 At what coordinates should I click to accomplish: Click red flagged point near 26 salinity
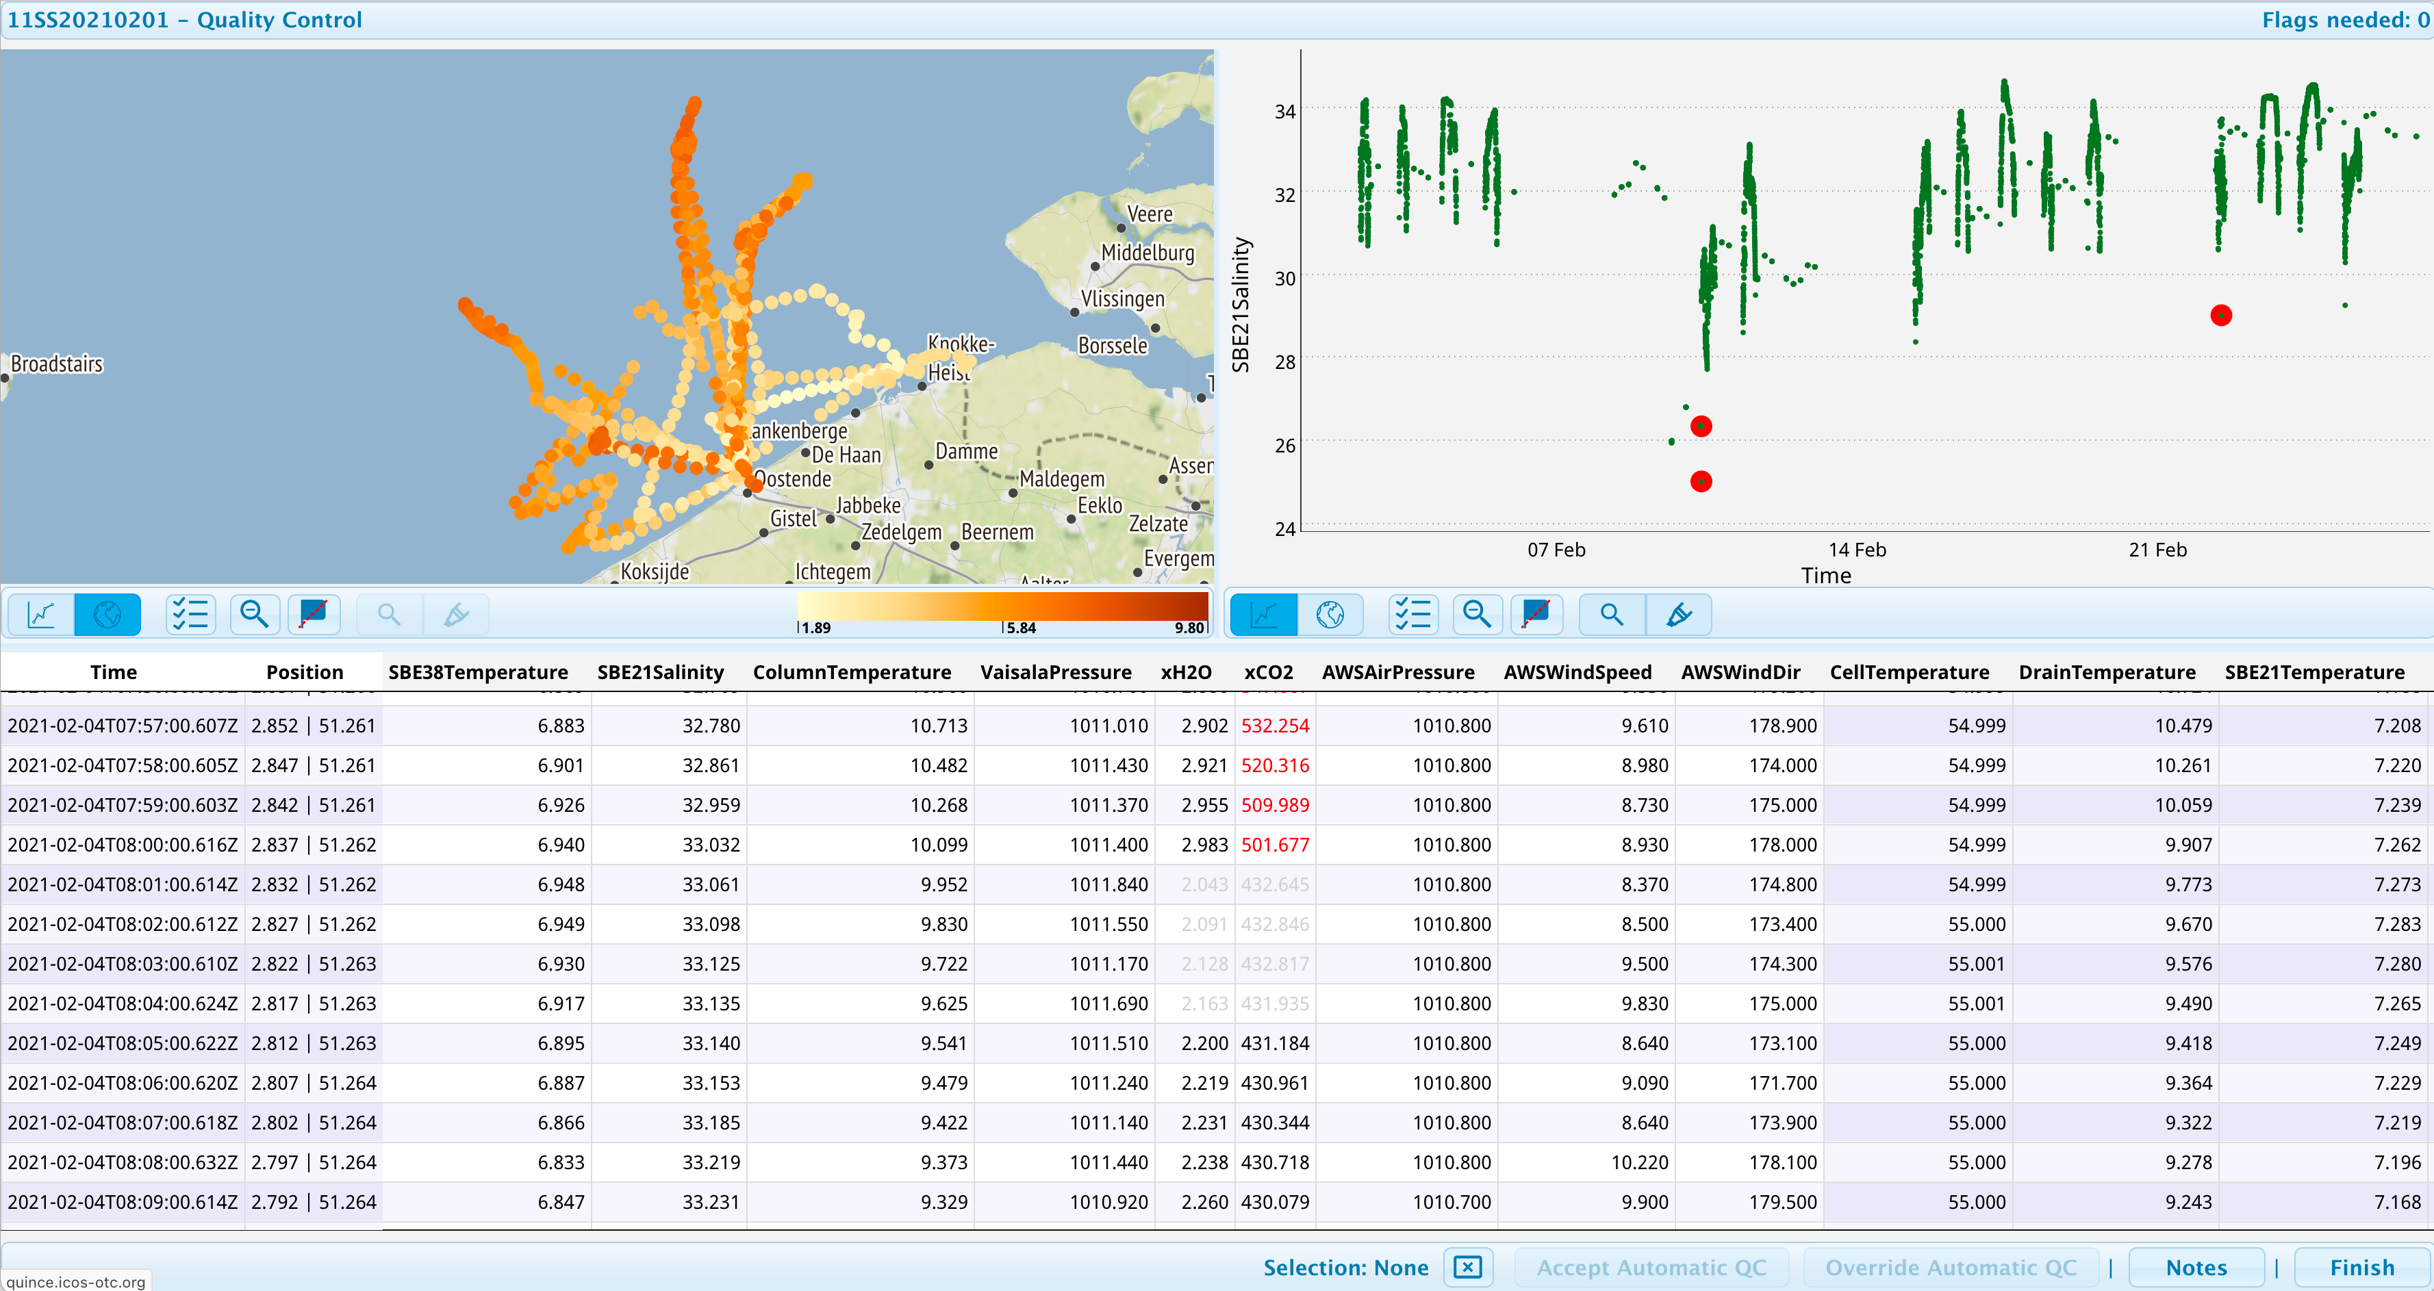tap(1701, 427)
